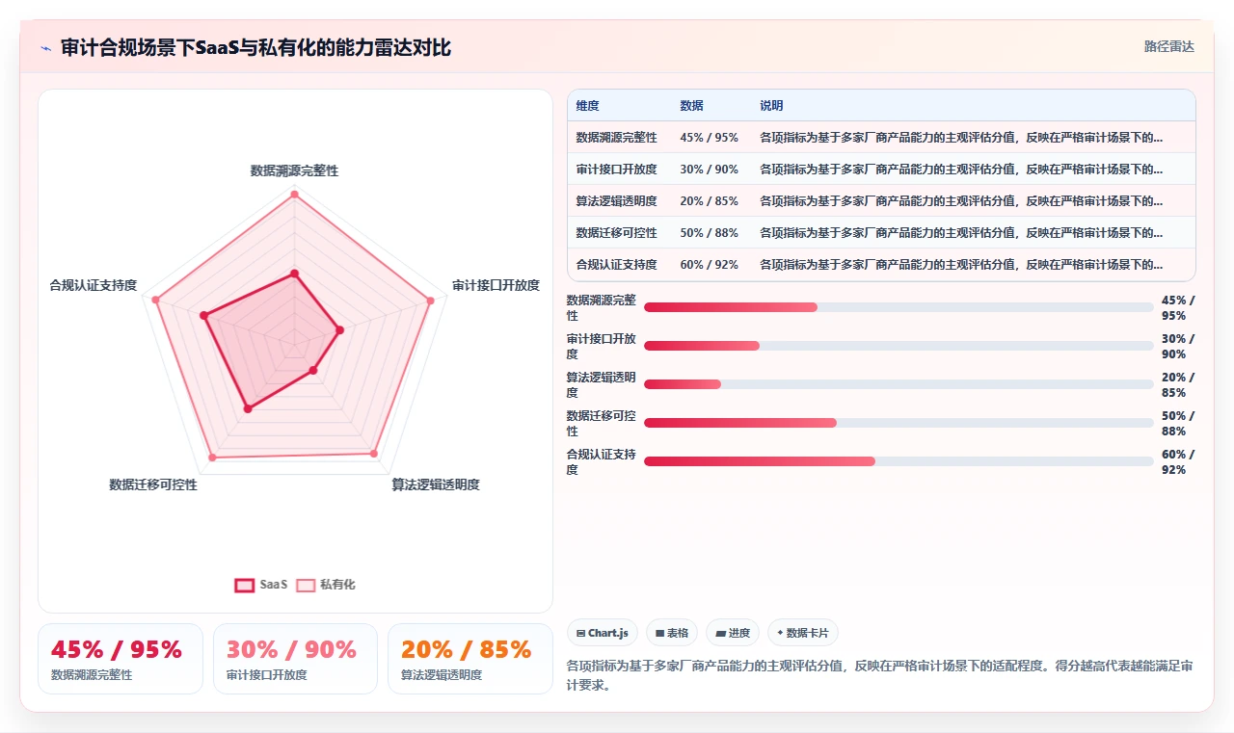This screenshot has height=733, width=1234.
Task: Select the 合规认证支持度 table row
Action: tap(881, 265)
